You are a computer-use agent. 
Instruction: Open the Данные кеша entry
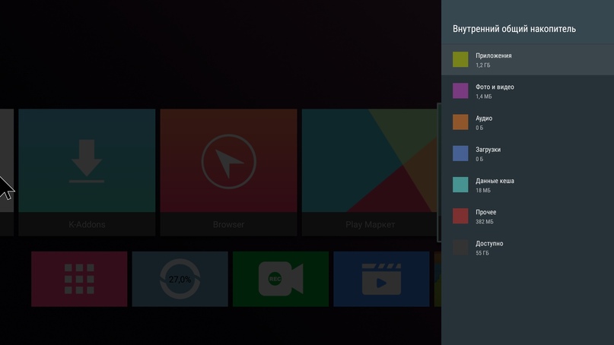point(527,185)
